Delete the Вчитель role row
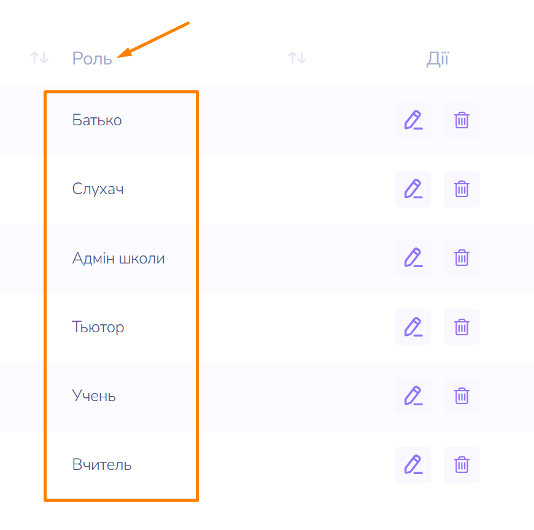This screenshot has width=534, height=530. tap(462, 464)
